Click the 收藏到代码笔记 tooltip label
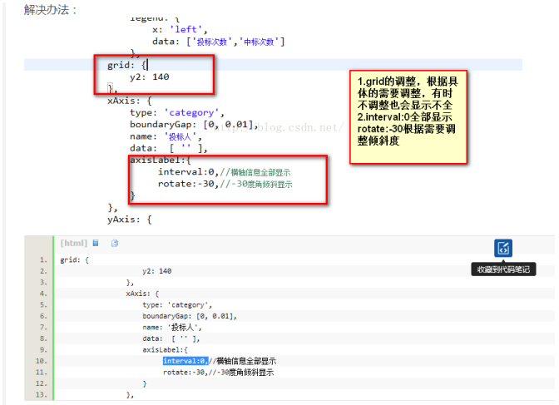This screenshot has width=559, height=405. tap(503, 269)
